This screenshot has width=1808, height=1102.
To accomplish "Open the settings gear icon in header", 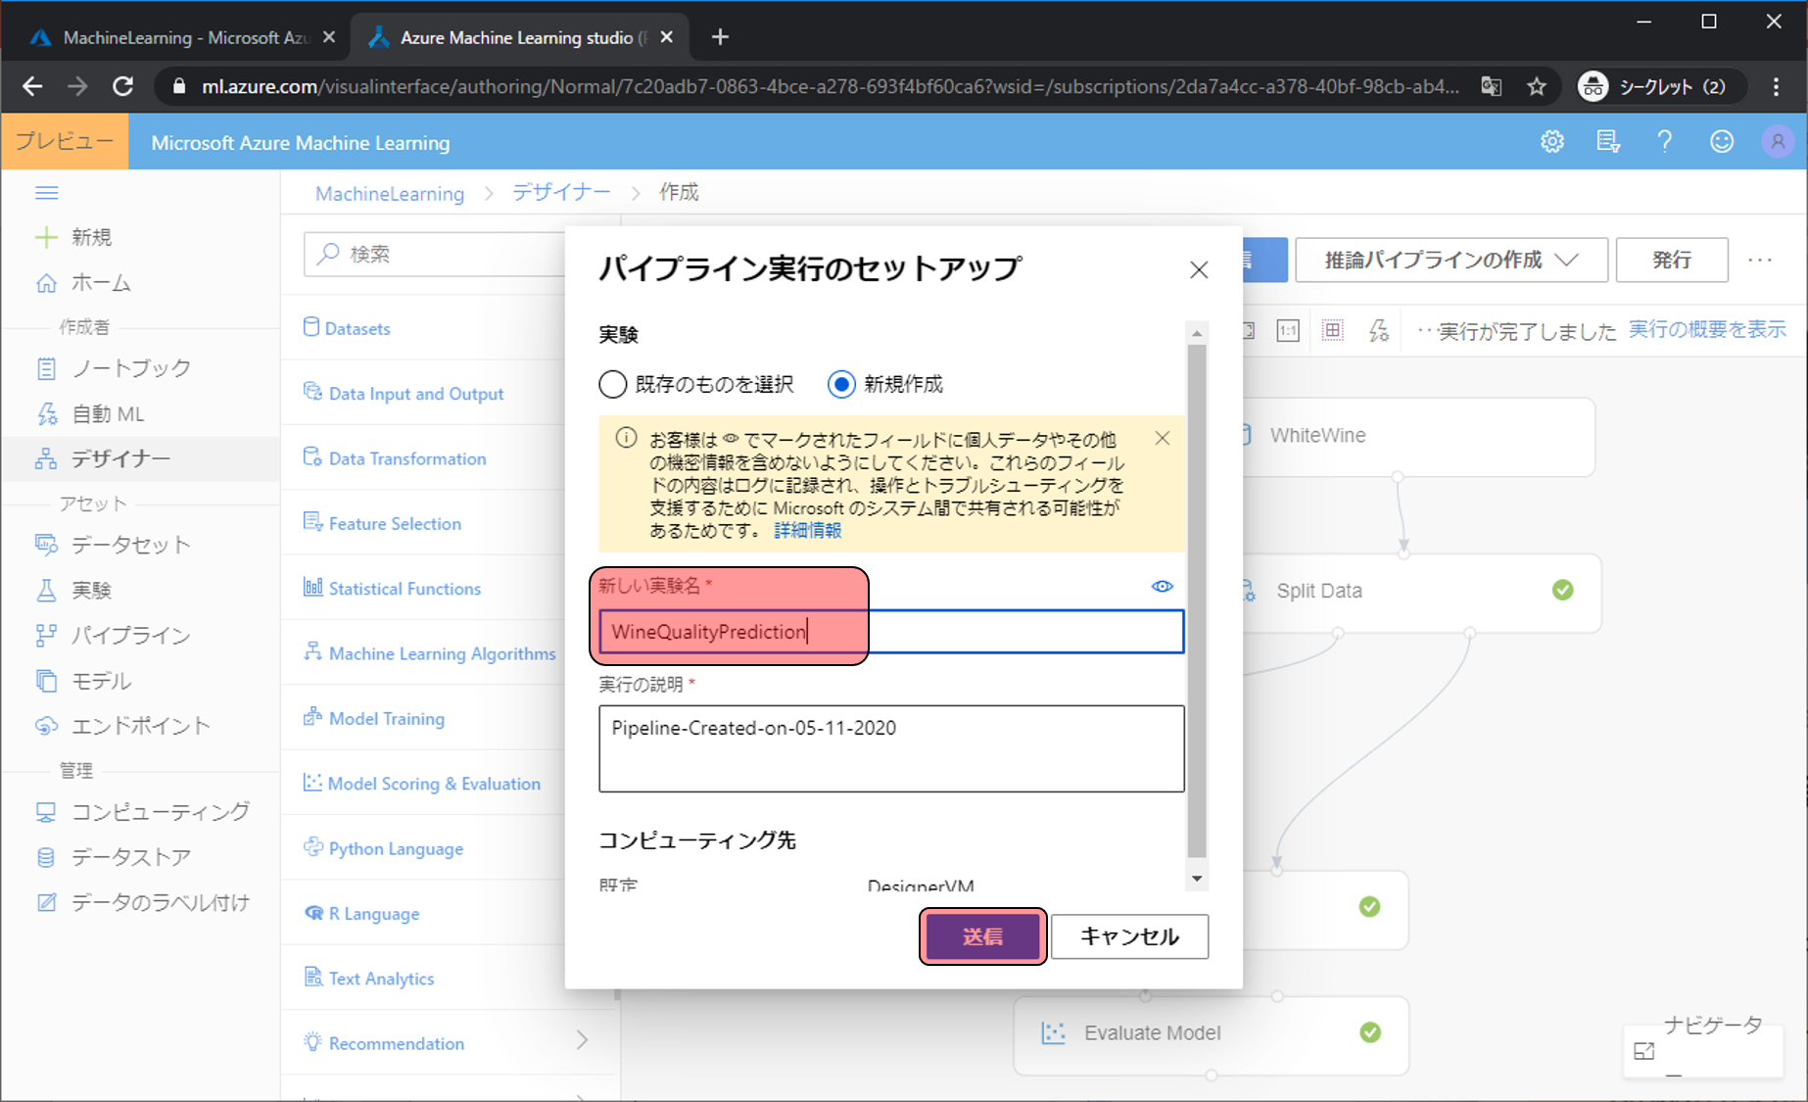I will click(x=1552, y=142).
